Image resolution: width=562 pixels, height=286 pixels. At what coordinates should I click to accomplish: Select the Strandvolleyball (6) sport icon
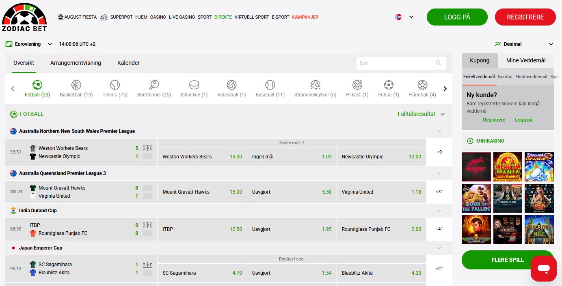(x=315, y=85)
